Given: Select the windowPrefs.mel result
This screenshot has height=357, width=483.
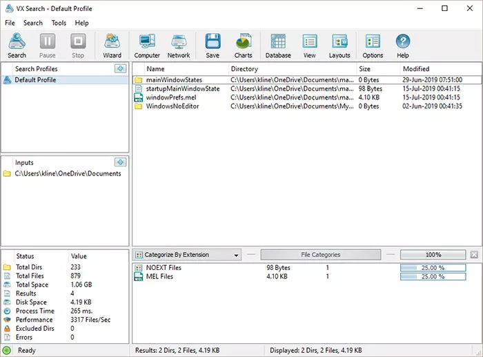Looking at the screenshot, I should (x=307, y=97).
